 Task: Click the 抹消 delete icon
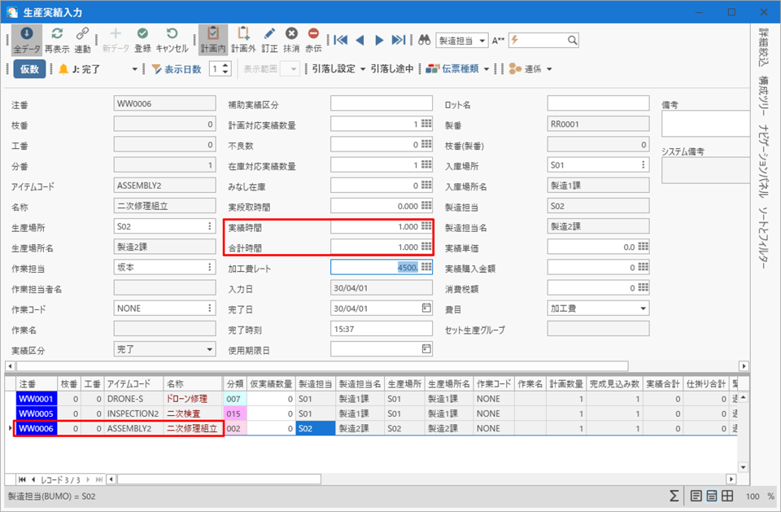[x=291, y=39]
